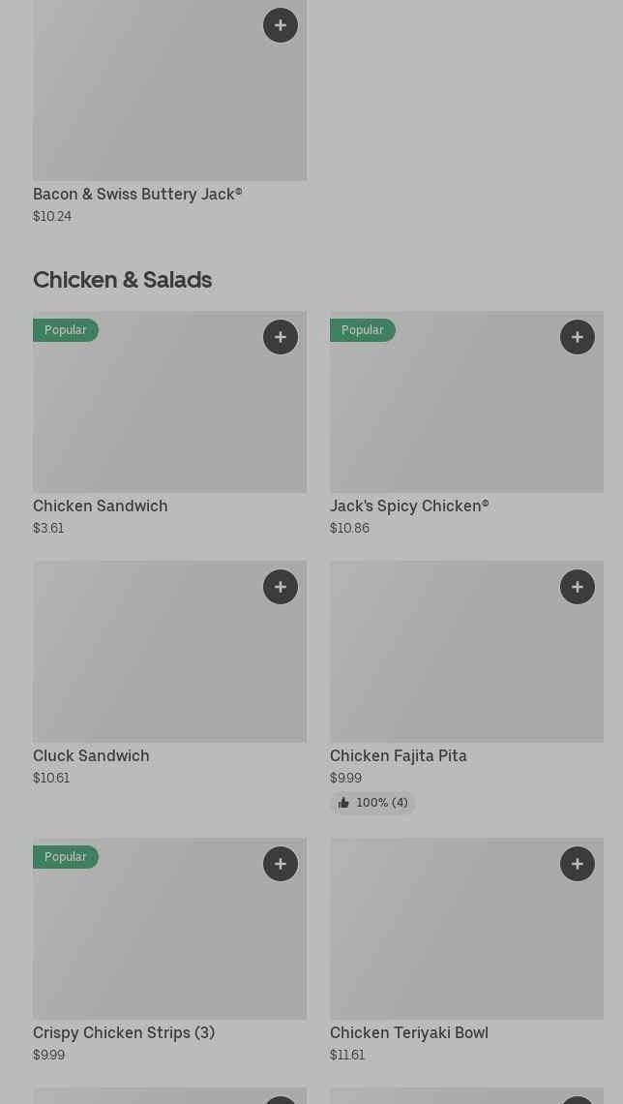Click Popular badge on Jack's Spicy Chicken
The height and width of the screenshot is (1104, 623).
[x=363, y=330]
